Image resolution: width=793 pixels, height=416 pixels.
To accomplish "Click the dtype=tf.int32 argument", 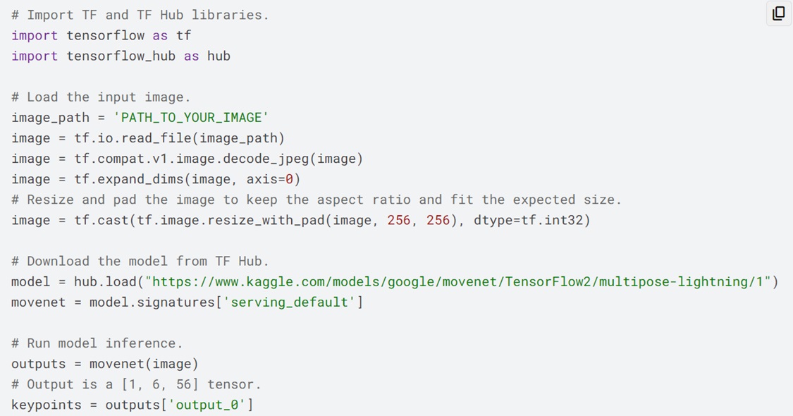I will pyautogui.click(x=528, y=220).
